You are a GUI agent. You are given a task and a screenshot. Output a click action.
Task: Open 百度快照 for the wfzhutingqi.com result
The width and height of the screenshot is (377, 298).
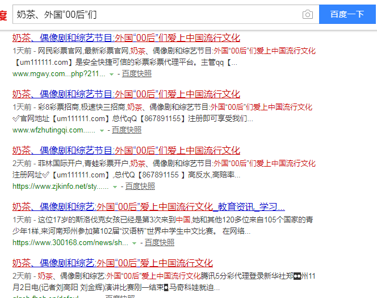(127, 130)
